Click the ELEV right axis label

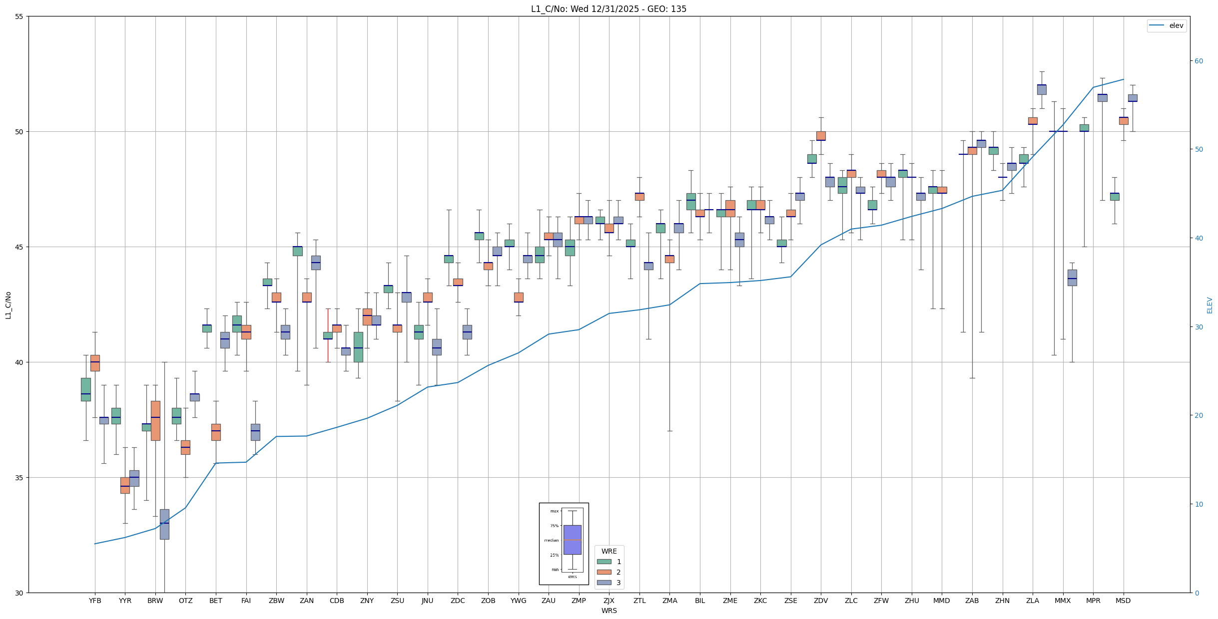(x=1210, y=305)
